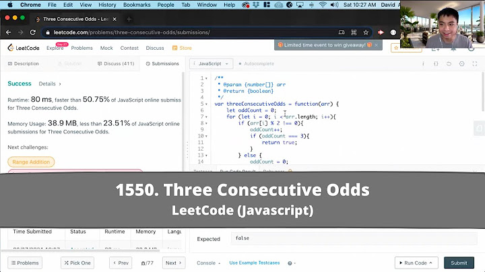Go to the Prev problem
This screenshot has width=485, height=272.
(121, 263)
